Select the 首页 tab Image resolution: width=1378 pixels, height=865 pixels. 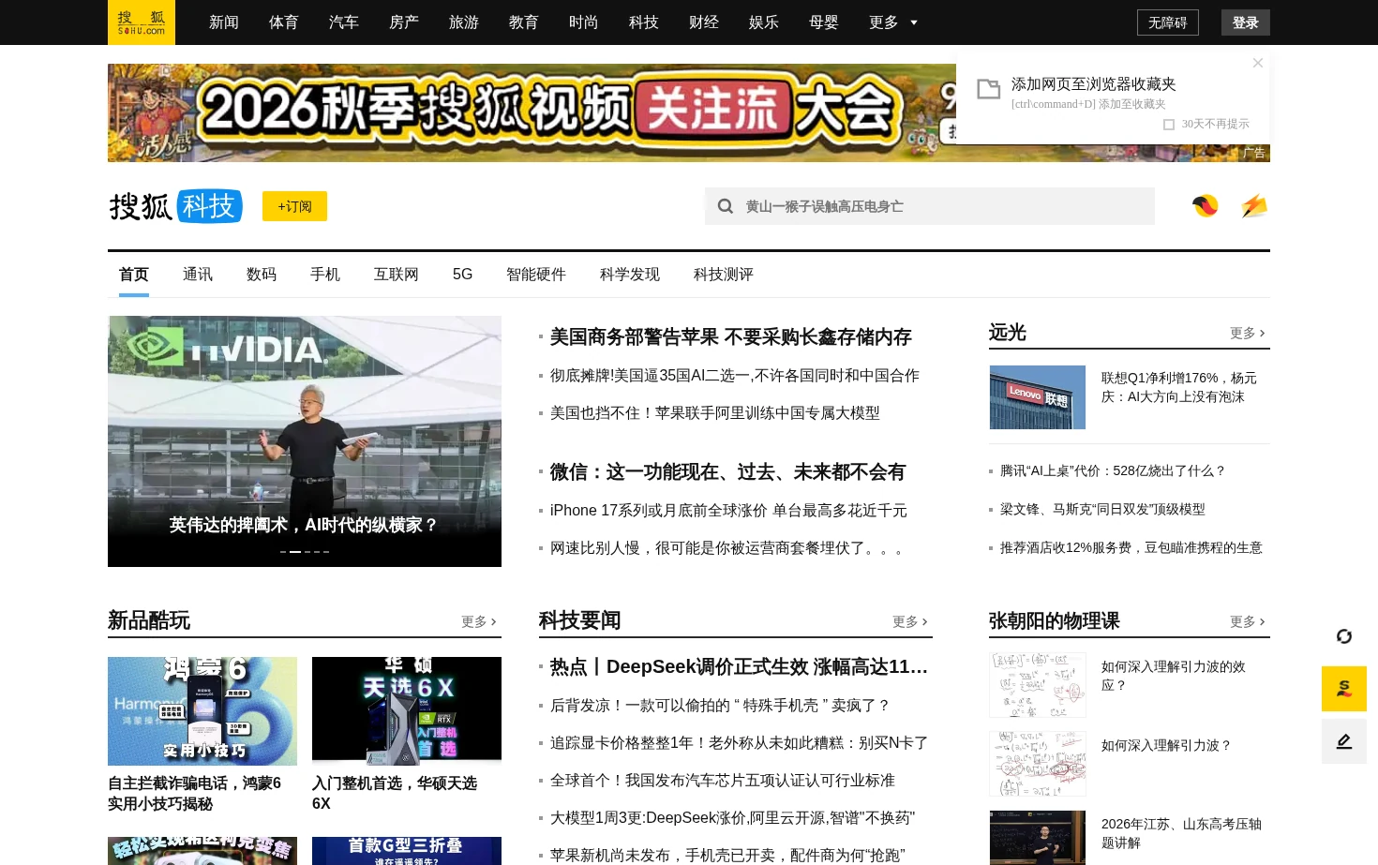(134, 275)
